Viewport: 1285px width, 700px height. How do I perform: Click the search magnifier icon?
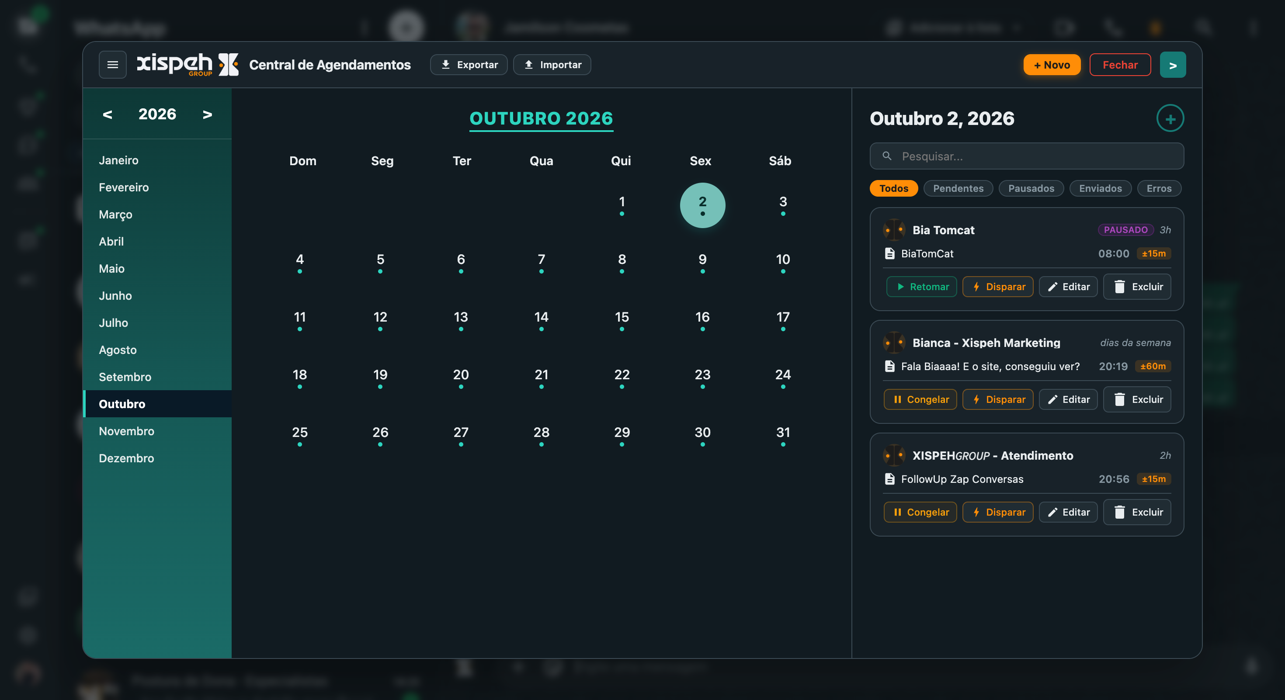tap(887, 156)
